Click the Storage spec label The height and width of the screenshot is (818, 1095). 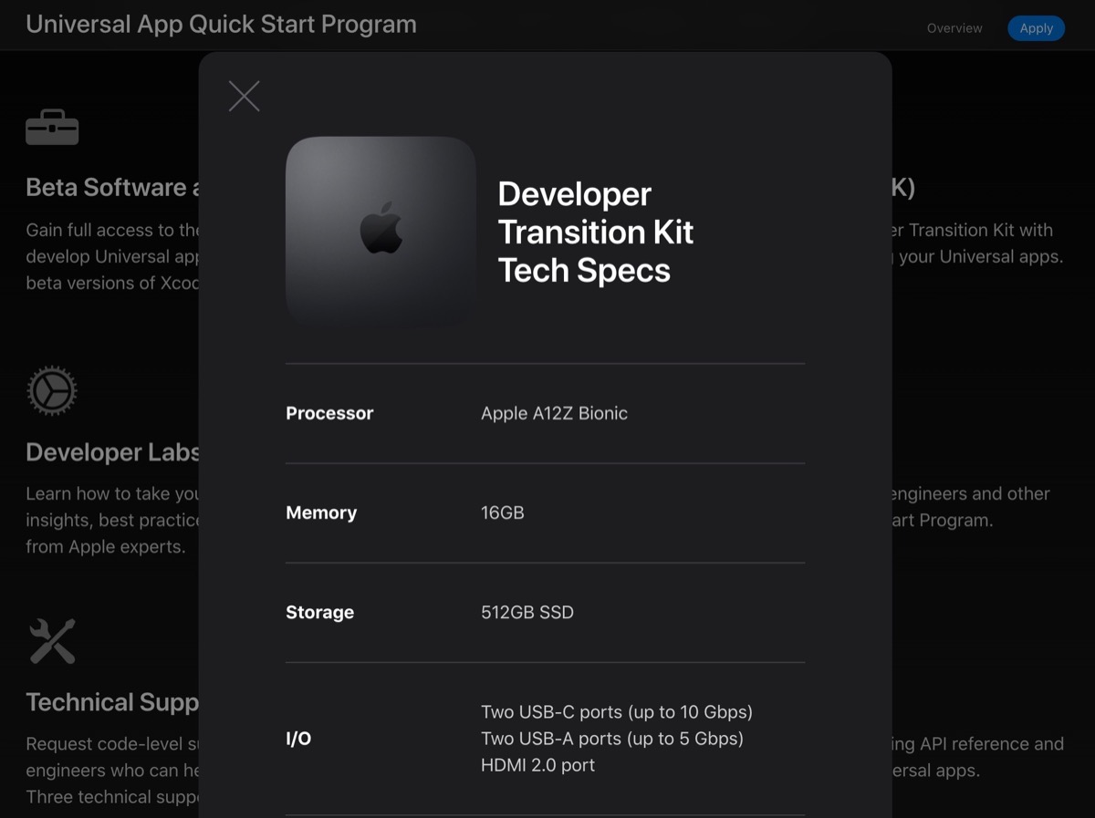click(x=319, y=612)
